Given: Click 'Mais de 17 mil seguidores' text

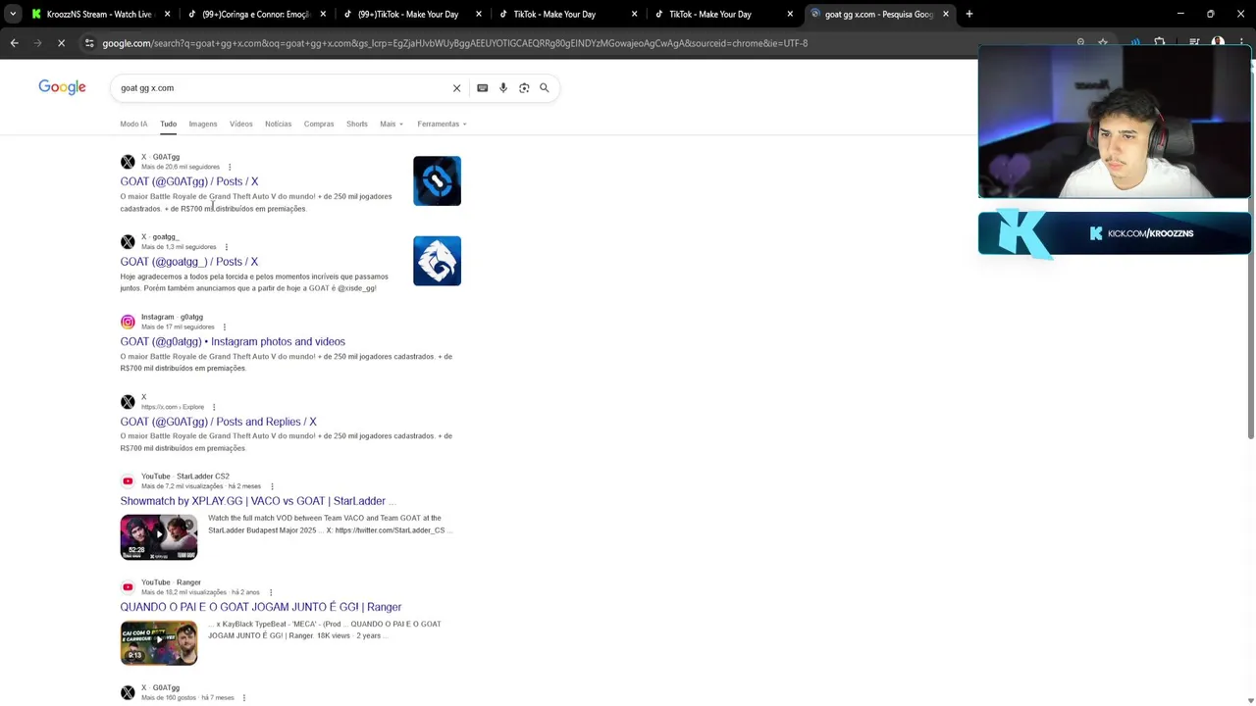Looking at the screenshot, I should (x=178, y=327).
